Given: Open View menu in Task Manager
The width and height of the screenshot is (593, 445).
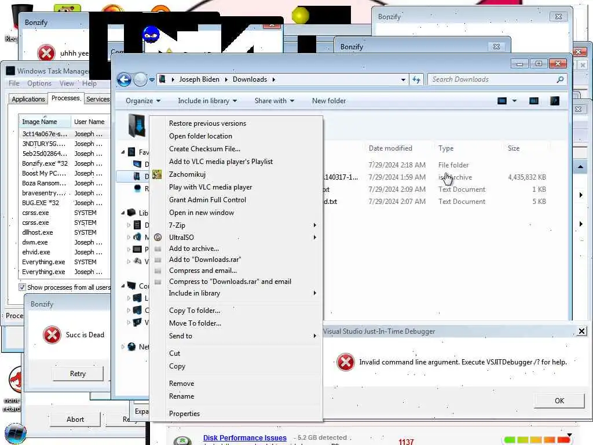Looking at the screenshot, I should click(x=67, y=83).
